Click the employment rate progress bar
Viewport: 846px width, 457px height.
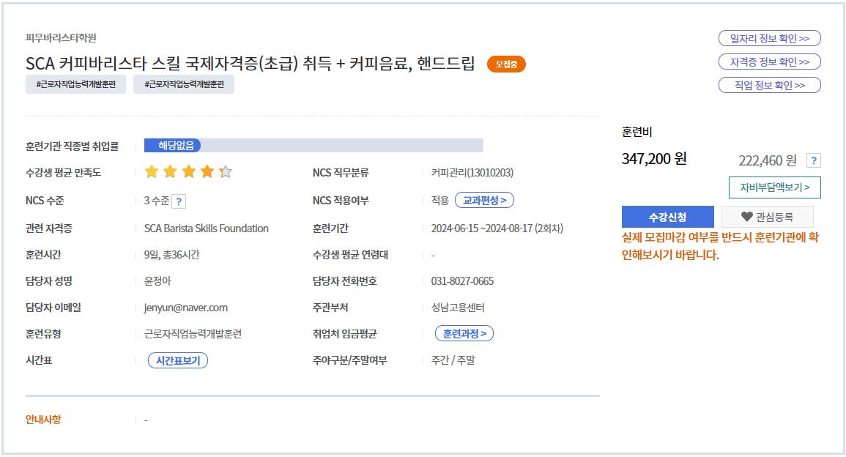(322, 145)
